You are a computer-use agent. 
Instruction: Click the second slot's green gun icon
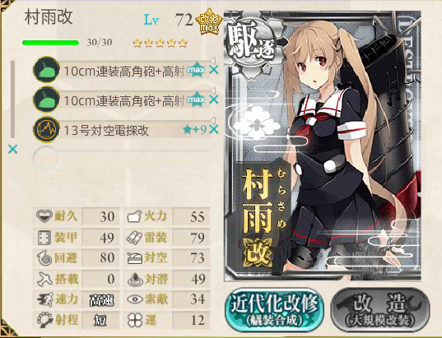46,100
